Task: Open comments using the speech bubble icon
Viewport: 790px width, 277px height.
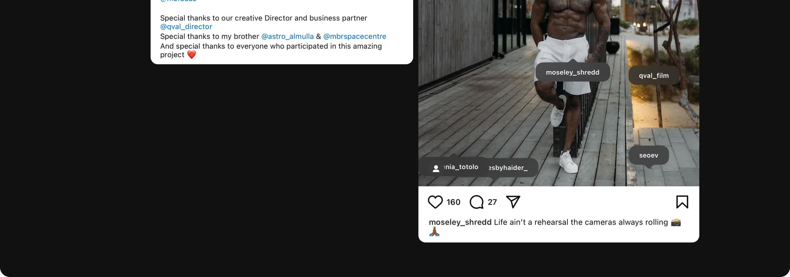Action: coord(476,202)
